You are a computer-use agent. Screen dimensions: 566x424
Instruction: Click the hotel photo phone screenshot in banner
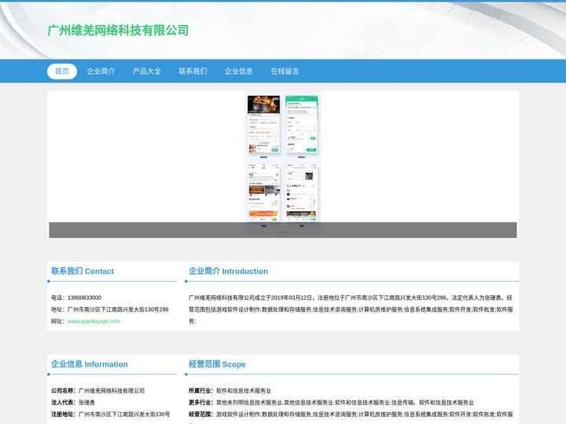(263, 124)
